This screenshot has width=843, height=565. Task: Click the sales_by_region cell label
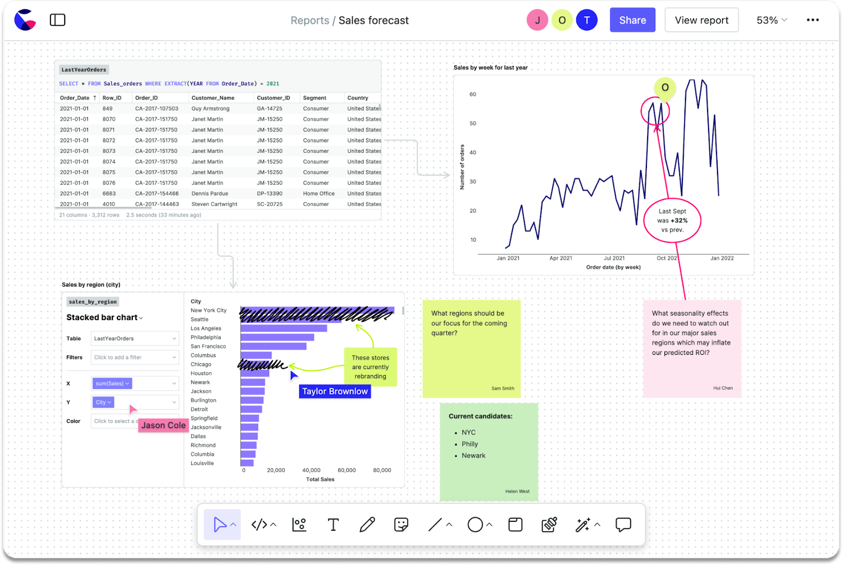coord(93,302)
